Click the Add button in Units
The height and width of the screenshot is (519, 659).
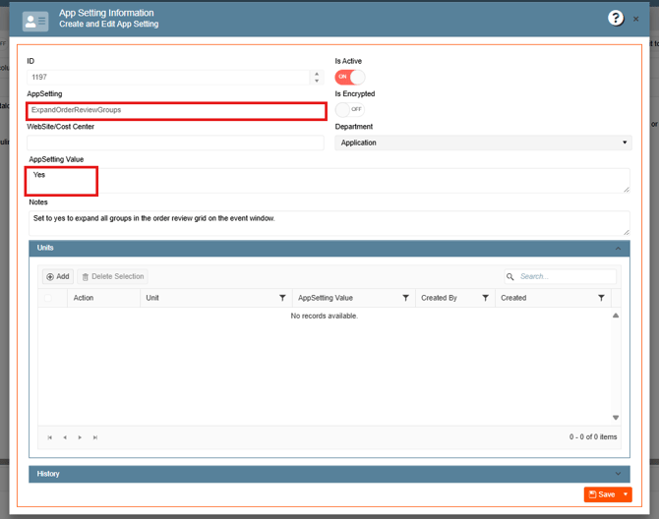pyautogui.click(x=58, y=276)
